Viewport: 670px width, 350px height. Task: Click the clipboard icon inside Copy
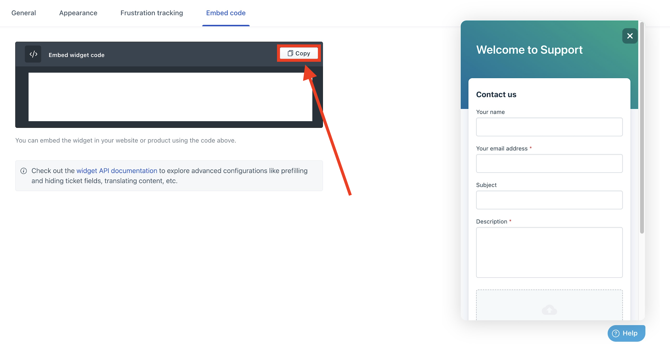tap(290, 53)
